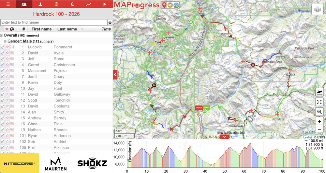The image size is (326, 173).
Task: Select runner Phil Atkinson
Action: coord(56,148)
